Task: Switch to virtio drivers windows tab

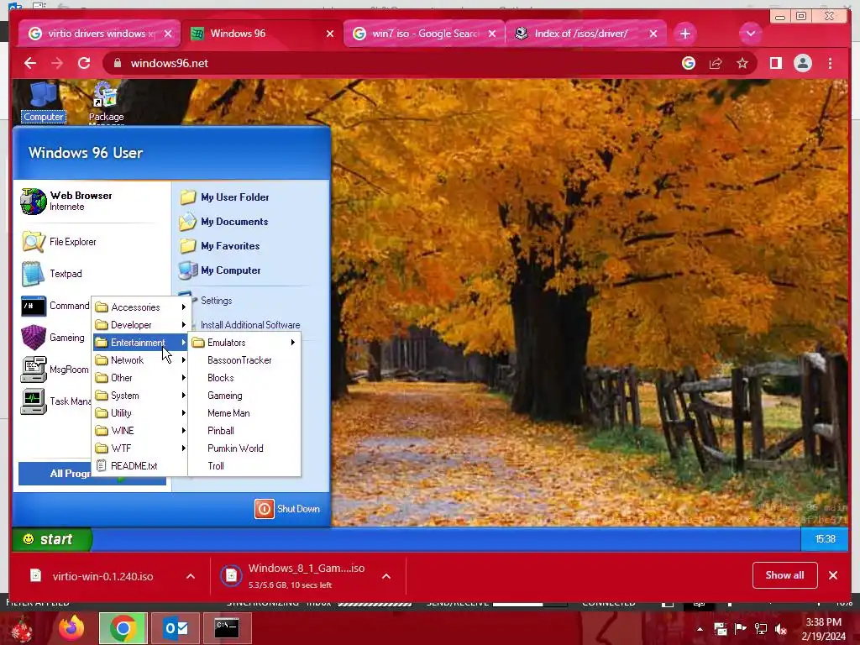Action: (99, 34)
